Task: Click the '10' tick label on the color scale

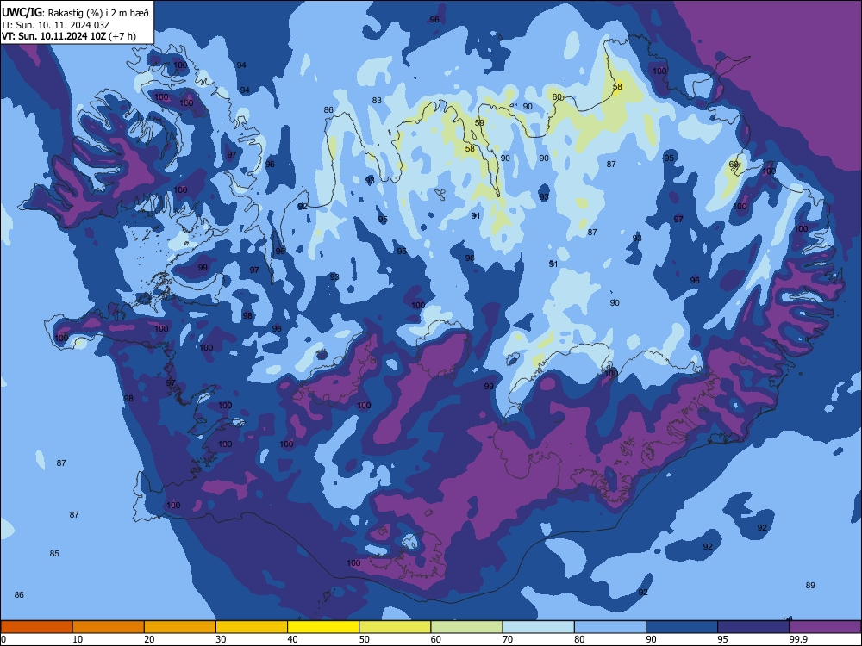Action: click(x=78, y=639)
